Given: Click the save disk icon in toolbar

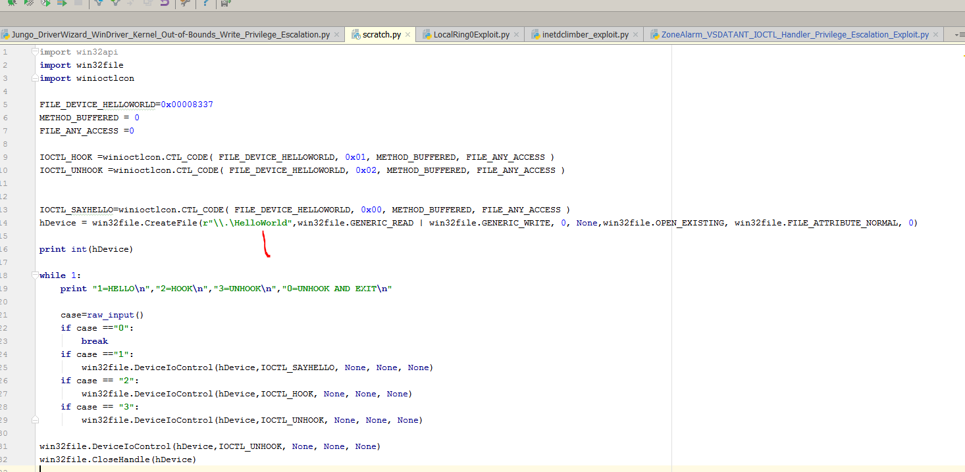Looking at the screenshot, I should click(x=226, y=3).
